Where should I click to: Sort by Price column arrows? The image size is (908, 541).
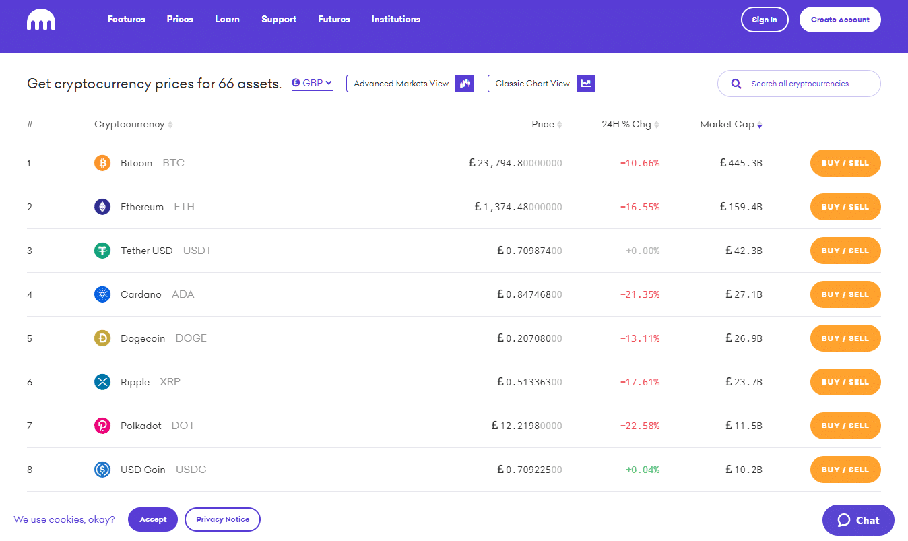tap(560, 125)
